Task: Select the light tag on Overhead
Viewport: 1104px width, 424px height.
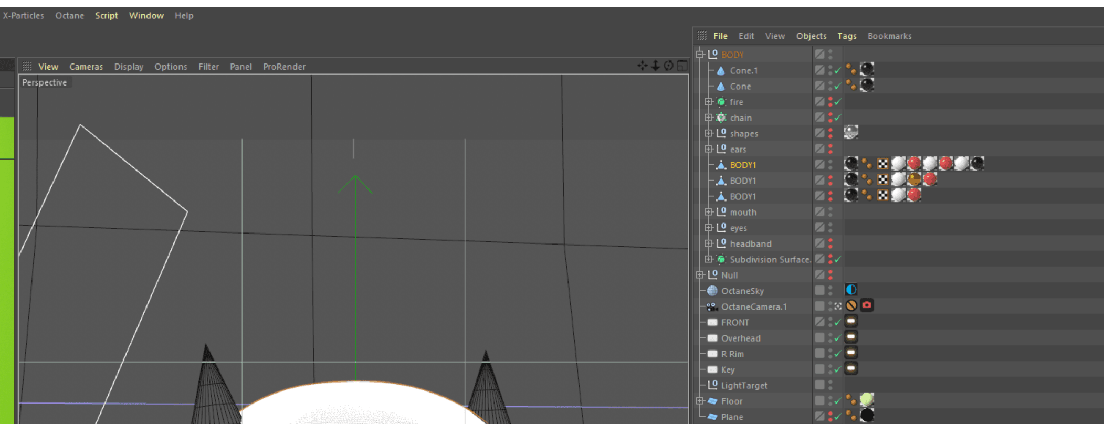Action: (851, 336)
